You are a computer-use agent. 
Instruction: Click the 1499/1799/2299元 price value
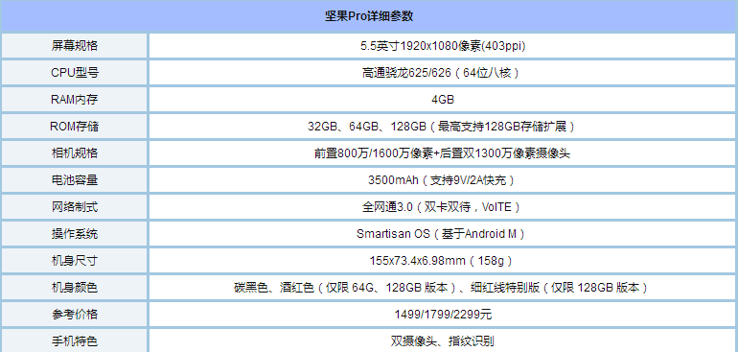(443, 315)
